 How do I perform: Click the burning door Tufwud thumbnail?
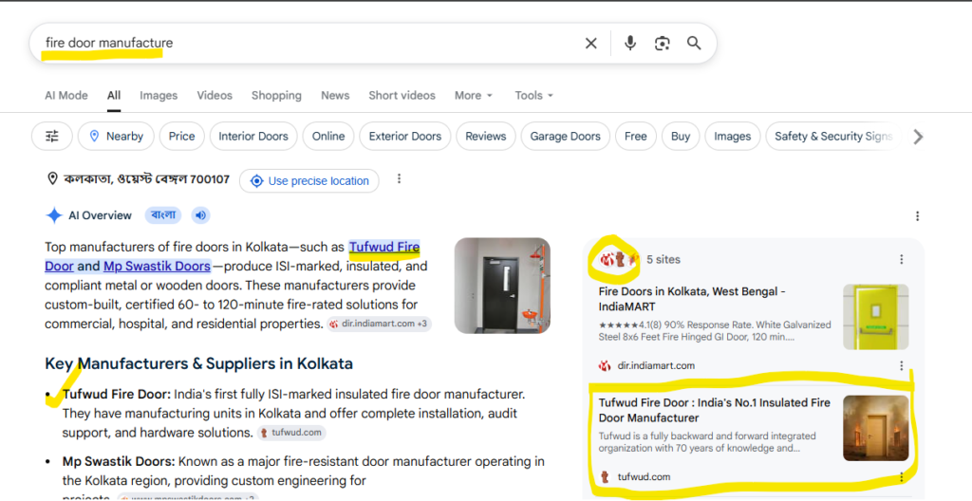(875, 429)
